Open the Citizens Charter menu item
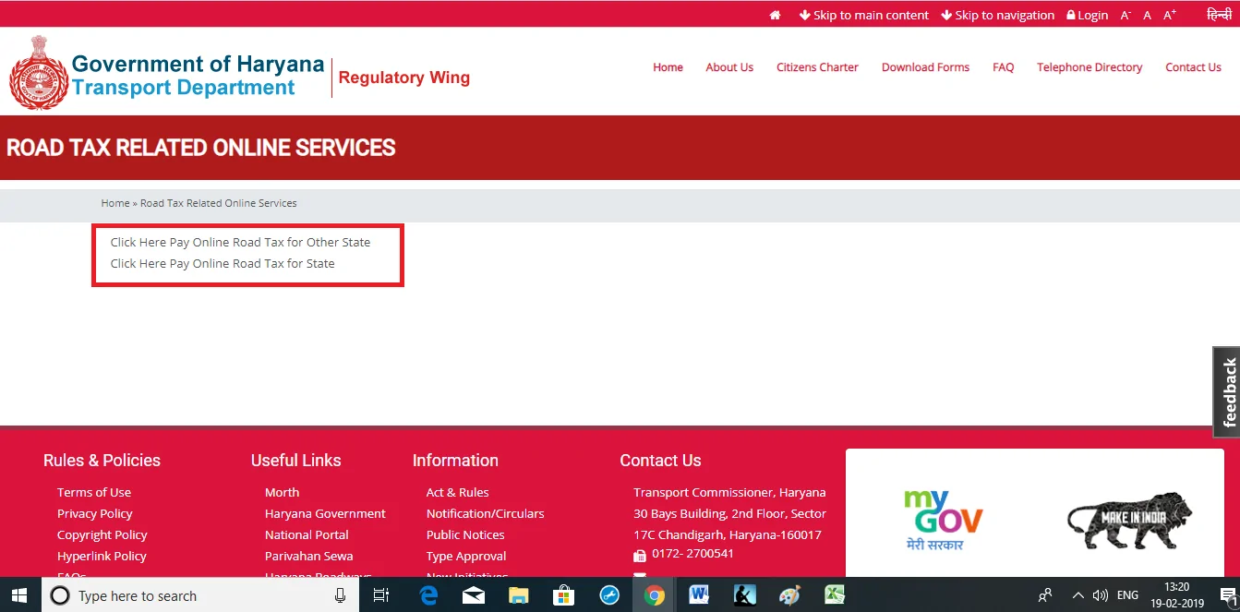1240x612 pixels. [817, 67]
